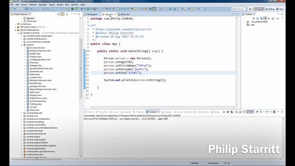Viewport: 295px width, 166px height.
Task: Switch to the Java perspective button
Action: point(280,9)
